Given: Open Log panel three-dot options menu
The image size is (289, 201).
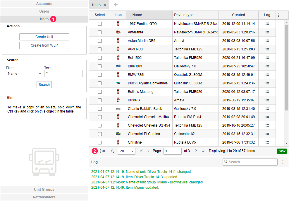Looking at the screenshot, I should [283, 162].
